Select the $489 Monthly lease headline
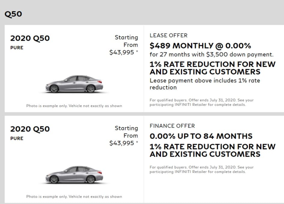The height and width of the screenshot is (204, 284). point(200,46)
